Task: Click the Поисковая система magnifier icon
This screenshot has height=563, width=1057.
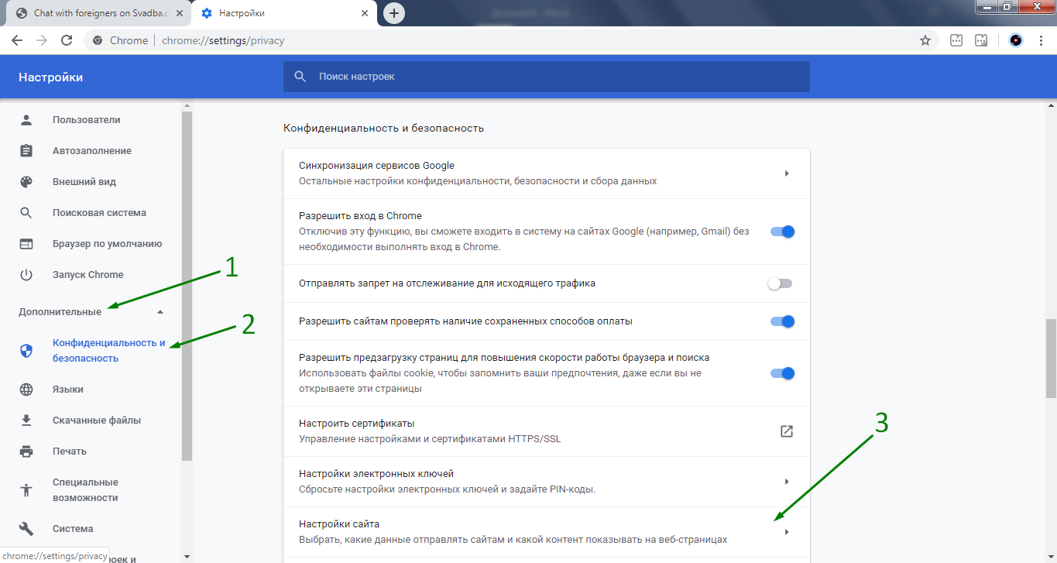Action: (26, 213)
